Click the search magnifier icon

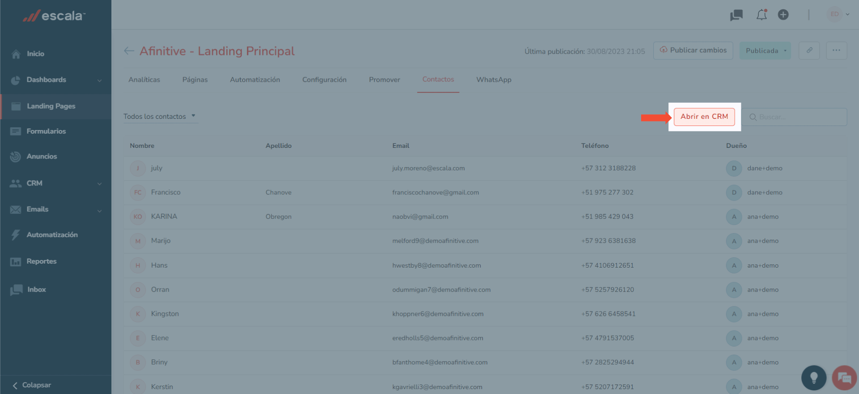[753, 117]
